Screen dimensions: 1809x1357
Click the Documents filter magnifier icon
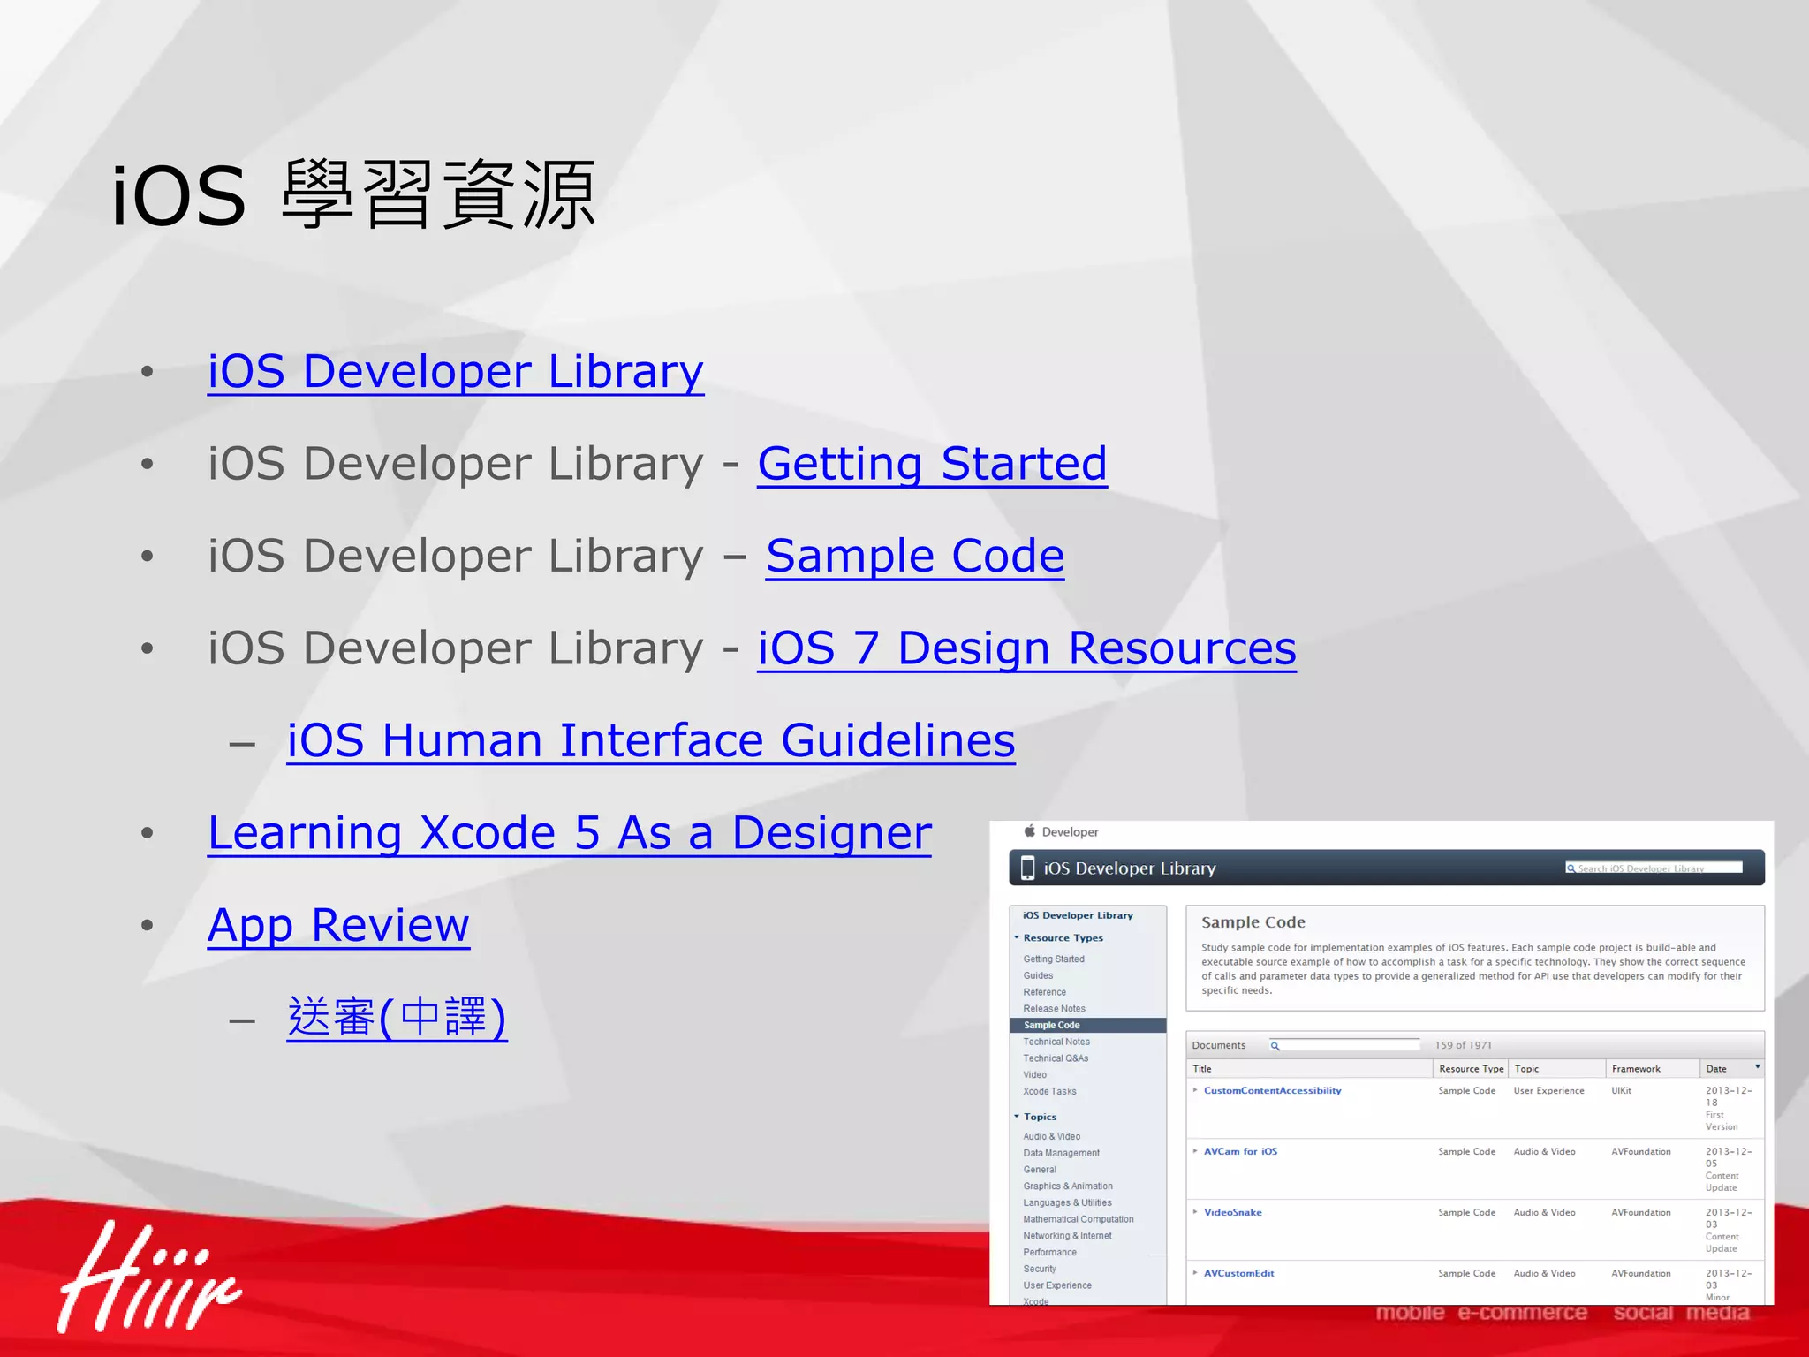click(1275, 1046)
